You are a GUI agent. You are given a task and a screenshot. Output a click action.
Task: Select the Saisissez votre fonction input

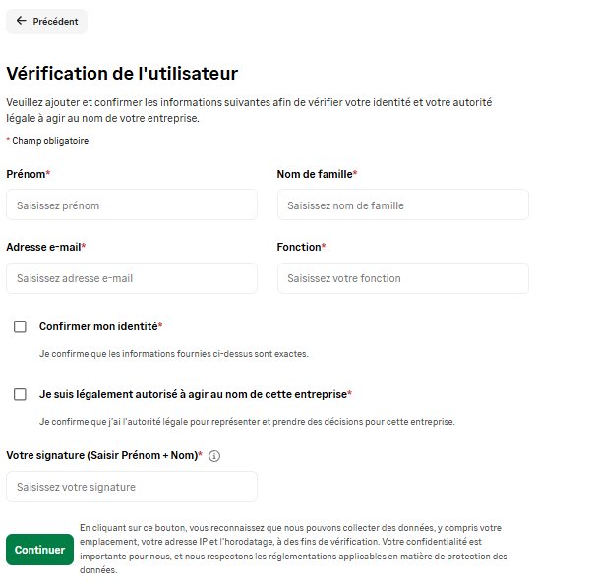(x=403, y=278)
